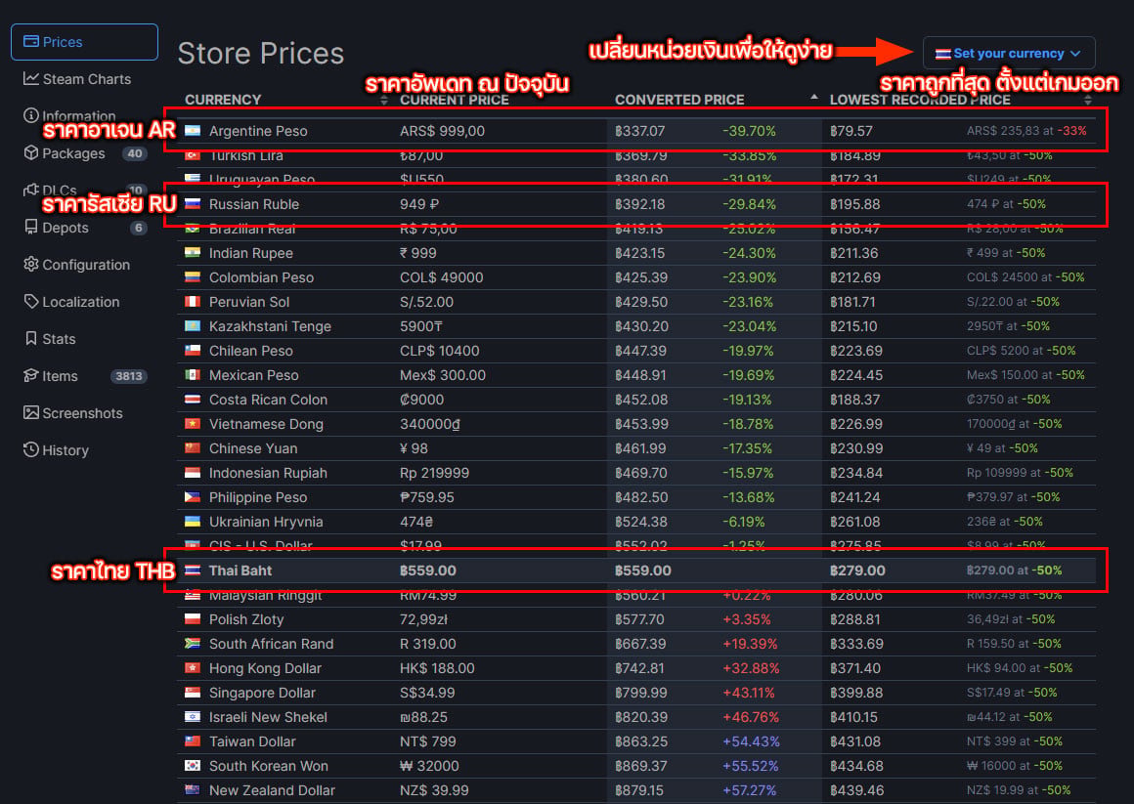Open the Packages section
The image size is (1134, 804).
point(85,153)
